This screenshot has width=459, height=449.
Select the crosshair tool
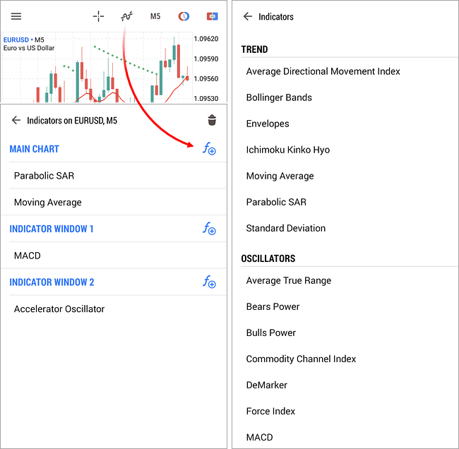(x=99, y=16)
